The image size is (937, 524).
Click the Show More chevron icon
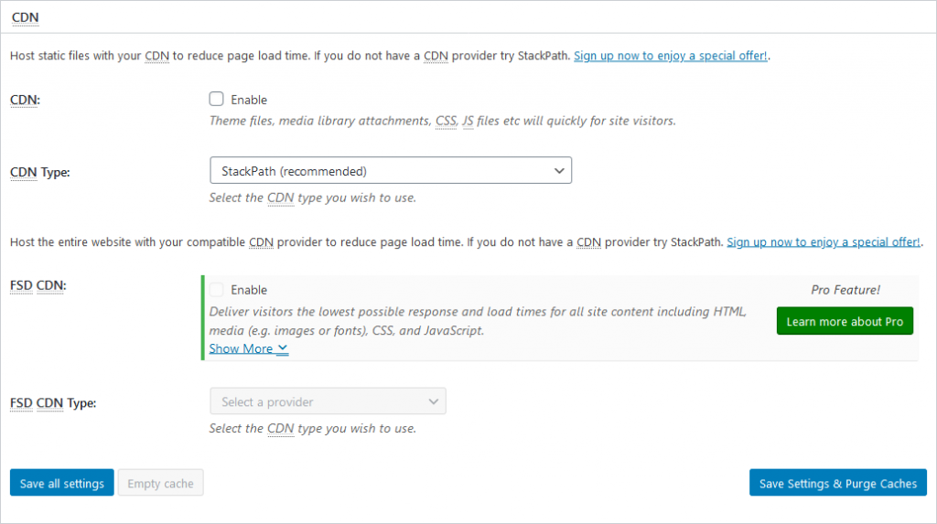coord(283,348)
